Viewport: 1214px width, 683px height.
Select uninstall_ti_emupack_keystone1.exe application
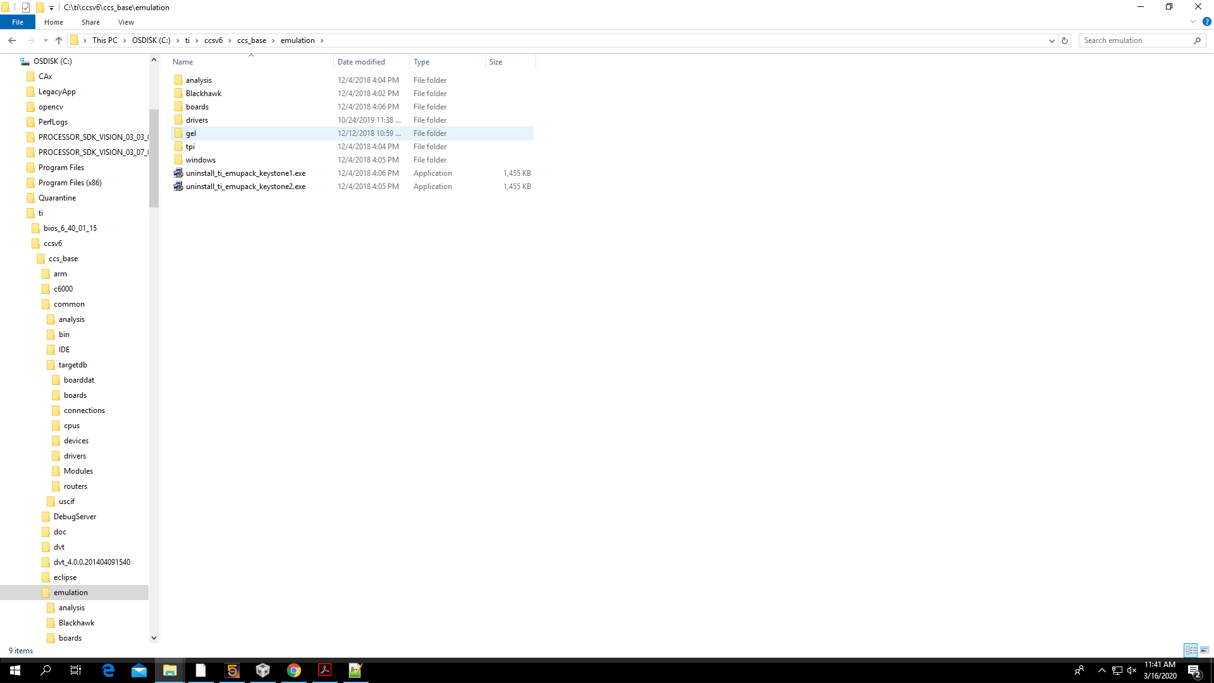(245, 173)
